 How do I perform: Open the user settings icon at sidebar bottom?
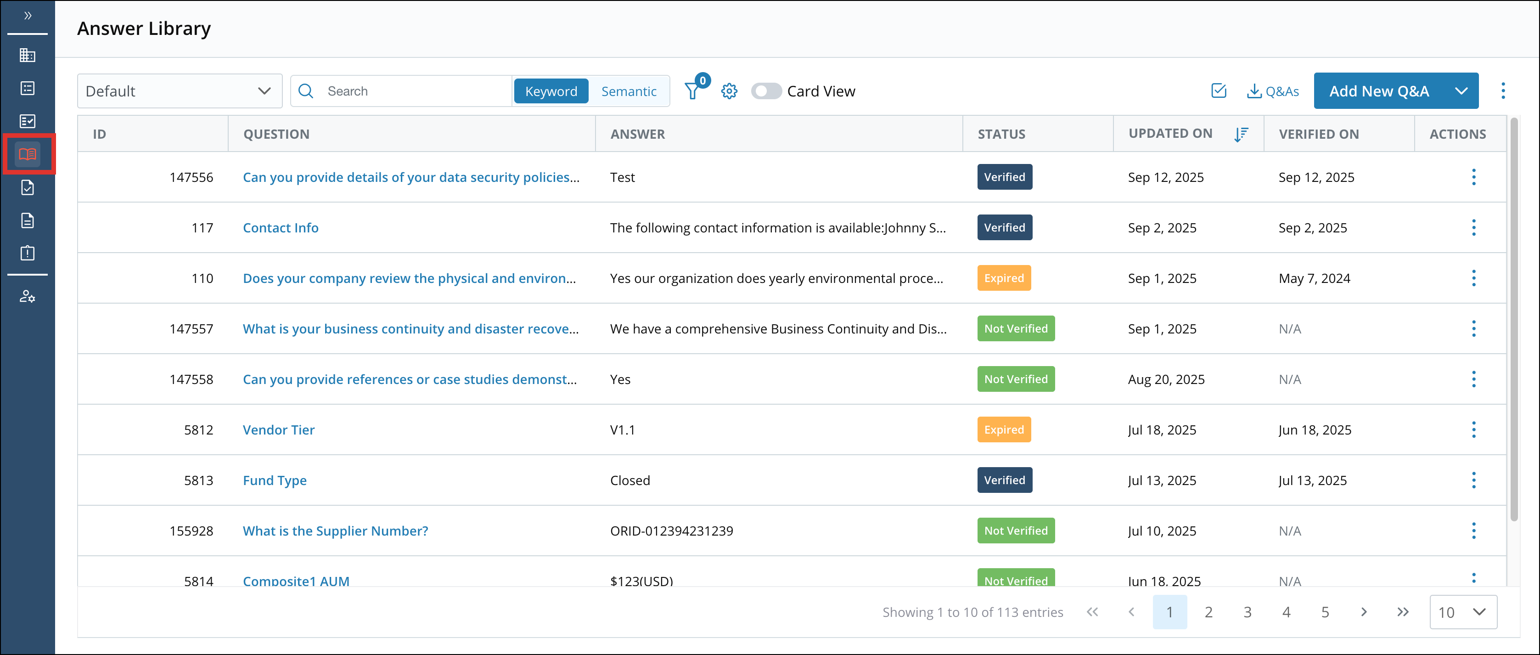(28, 296)
